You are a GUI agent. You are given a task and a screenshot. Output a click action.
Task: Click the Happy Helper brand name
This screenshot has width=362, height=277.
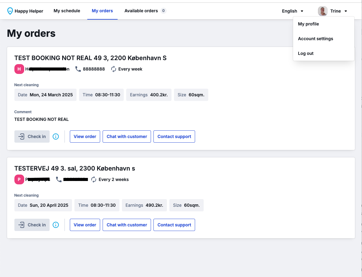[29, 11]
